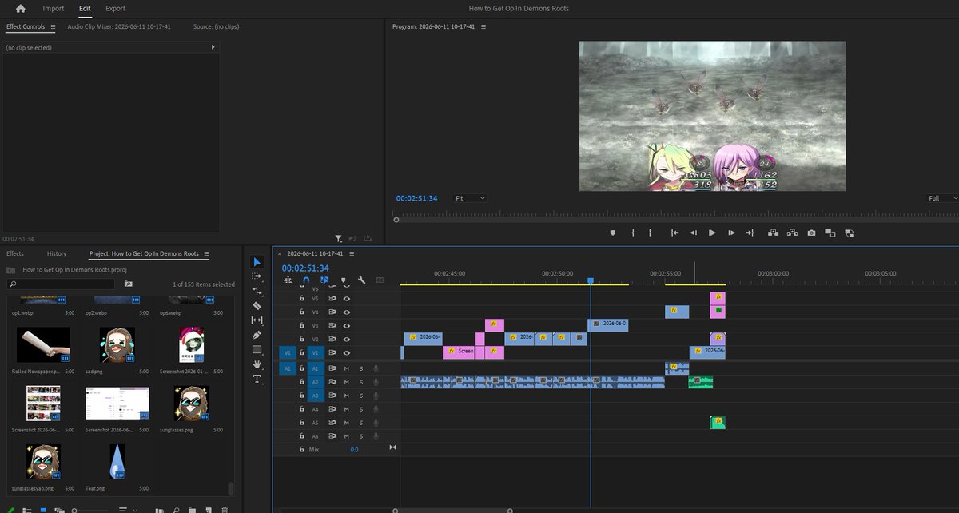Select the Hand tool
Screen dimensions: 959x513
(257, 364)
